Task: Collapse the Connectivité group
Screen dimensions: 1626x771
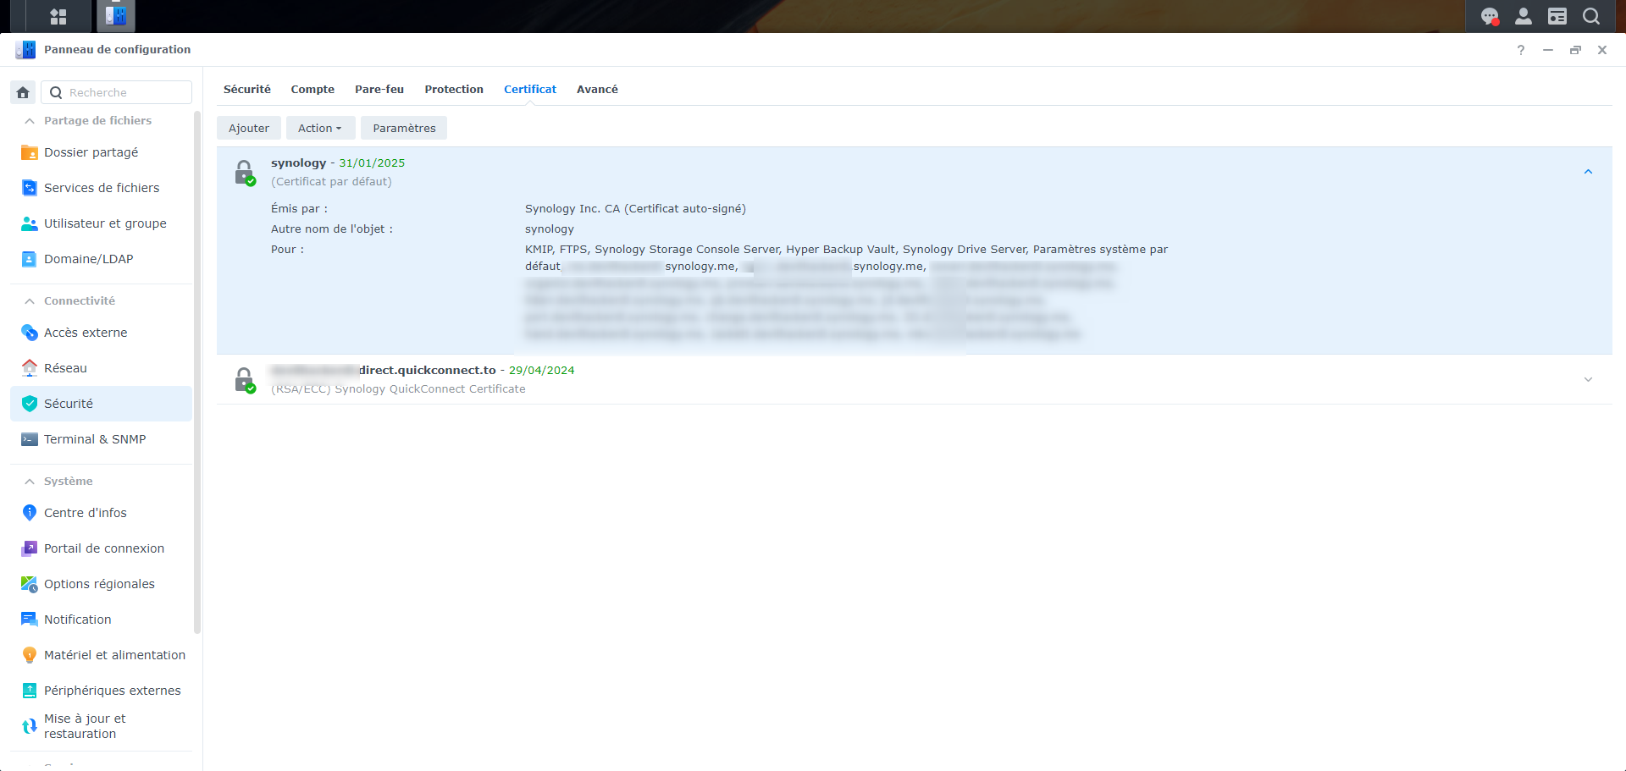Action: tap(30, 301)
